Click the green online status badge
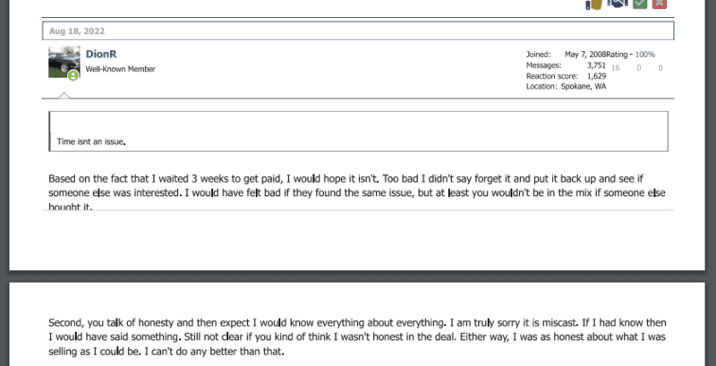The height and width of the screenshot is (366, 716). coord(73,75)
